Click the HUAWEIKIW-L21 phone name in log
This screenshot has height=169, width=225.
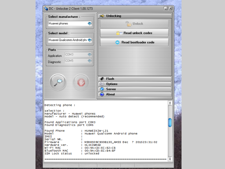coord(96,131)
